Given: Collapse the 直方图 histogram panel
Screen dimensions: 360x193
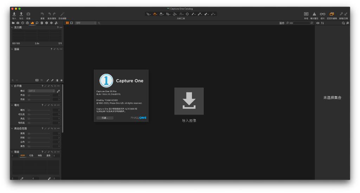Looking at the screenshot, I should point(12,27).
